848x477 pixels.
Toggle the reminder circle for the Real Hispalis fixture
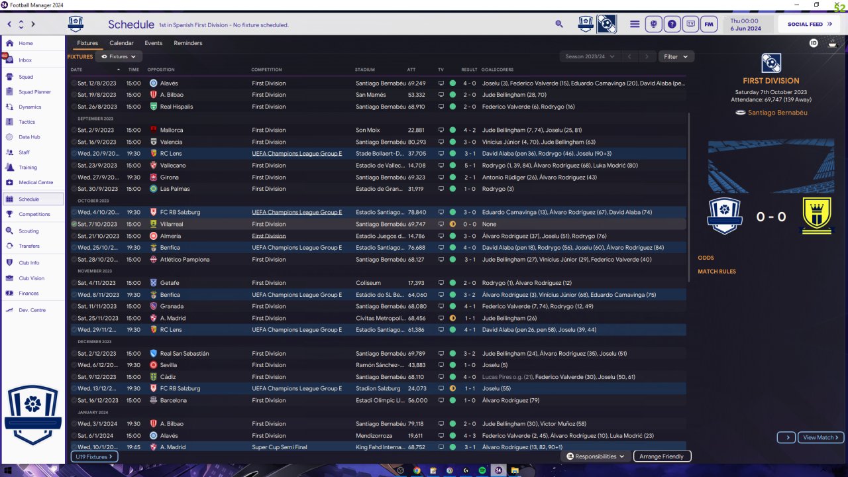pyautogui.click(x=74, y=107)
